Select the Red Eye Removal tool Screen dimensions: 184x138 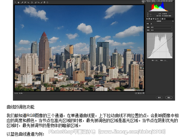pyautogui.click(x=39, y=2)
